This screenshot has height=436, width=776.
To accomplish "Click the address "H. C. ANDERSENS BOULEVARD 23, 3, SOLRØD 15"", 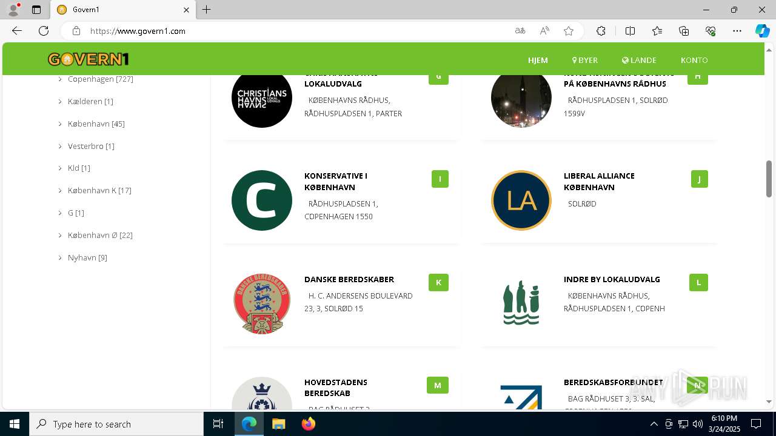I will pyautogui.click(x=359, y=302).
